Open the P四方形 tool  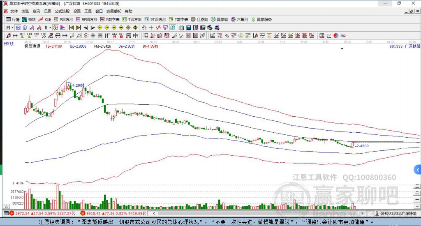pyautogui.click(x=63, y=19)
